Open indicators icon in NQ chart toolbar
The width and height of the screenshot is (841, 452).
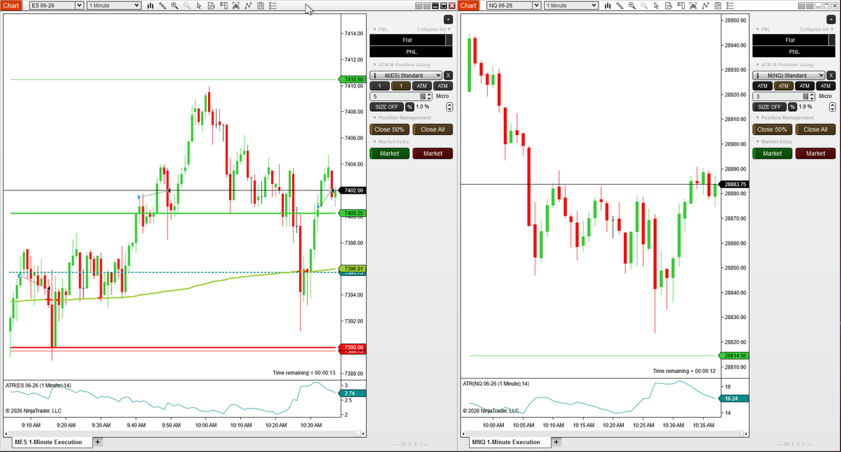pos(706,6)
